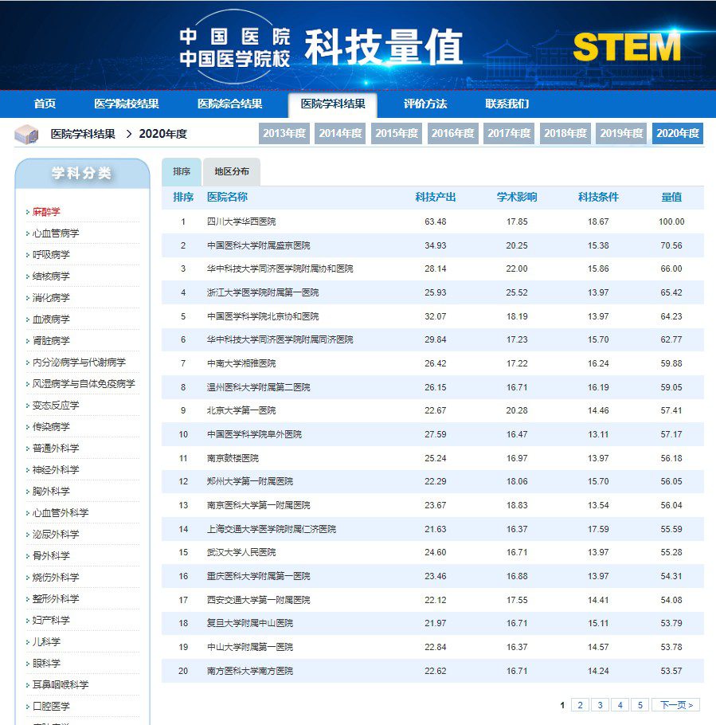Open 消化病学 subject ranking
This screenshot has width=716, height=725.
pyautogui.click(x=51, y=298)
